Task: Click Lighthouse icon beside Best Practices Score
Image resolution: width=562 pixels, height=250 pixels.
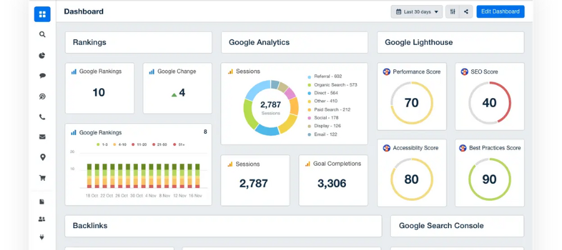Action: coord(463,147)
